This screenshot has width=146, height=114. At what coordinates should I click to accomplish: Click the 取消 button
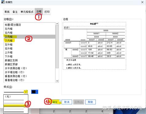tap(67, 102)
